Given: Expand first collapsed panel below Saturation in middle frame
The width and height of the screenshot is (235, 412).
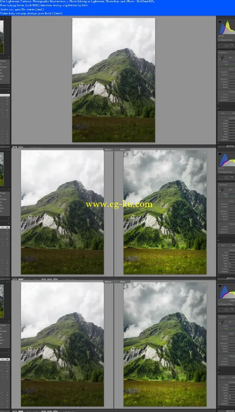Looking at the screenshot, I should tap(218, 236).
